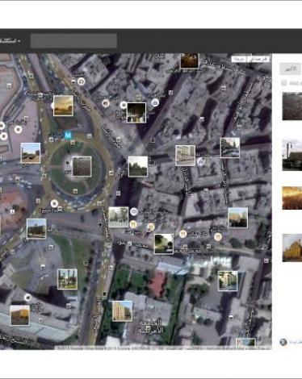This screenshot has width=302, height=379.
Task: Open the palm trees photo
Action: click(67, 279)
